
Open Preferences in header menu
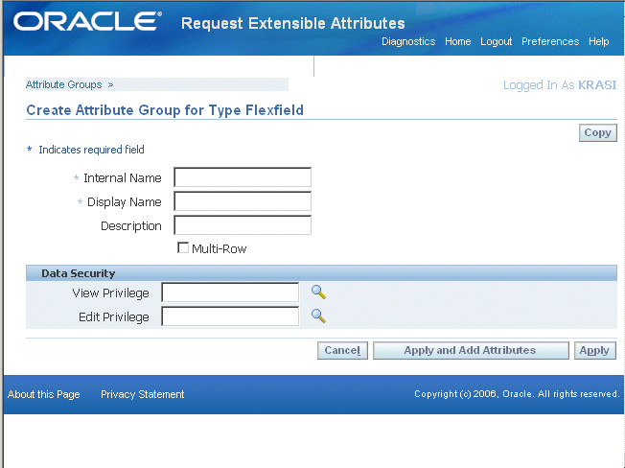550,41
